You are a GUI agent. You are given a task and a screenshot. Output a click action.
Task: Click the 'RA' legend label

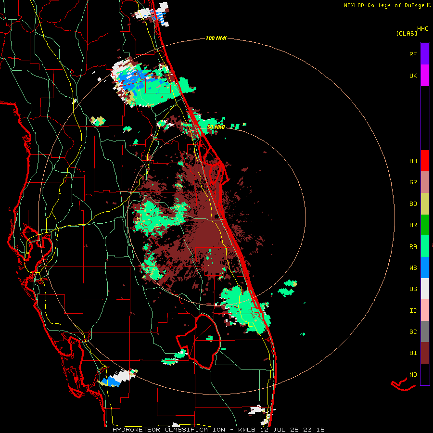[x=413, y=247]
